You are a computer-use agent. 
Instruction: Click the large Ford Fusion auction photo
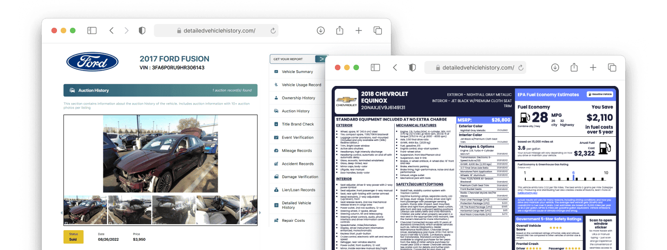point(160,154)
